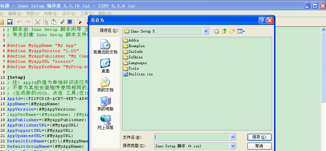Image resolution: width=326 pixels, height=151 pixels.
Task: Click the AppName={#MyAppName} line
Action: click(x=33, y=104)
